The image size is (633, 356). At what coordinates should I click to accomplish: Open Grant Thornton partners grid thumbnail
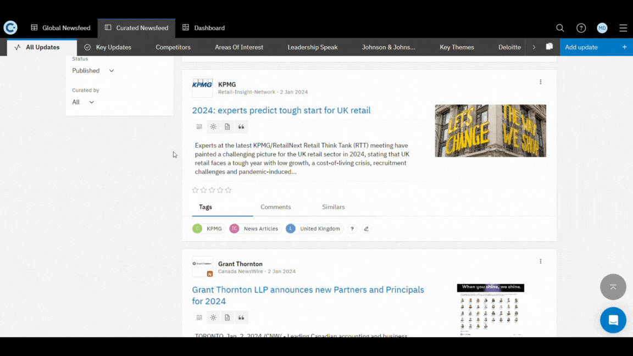point(491,310)
